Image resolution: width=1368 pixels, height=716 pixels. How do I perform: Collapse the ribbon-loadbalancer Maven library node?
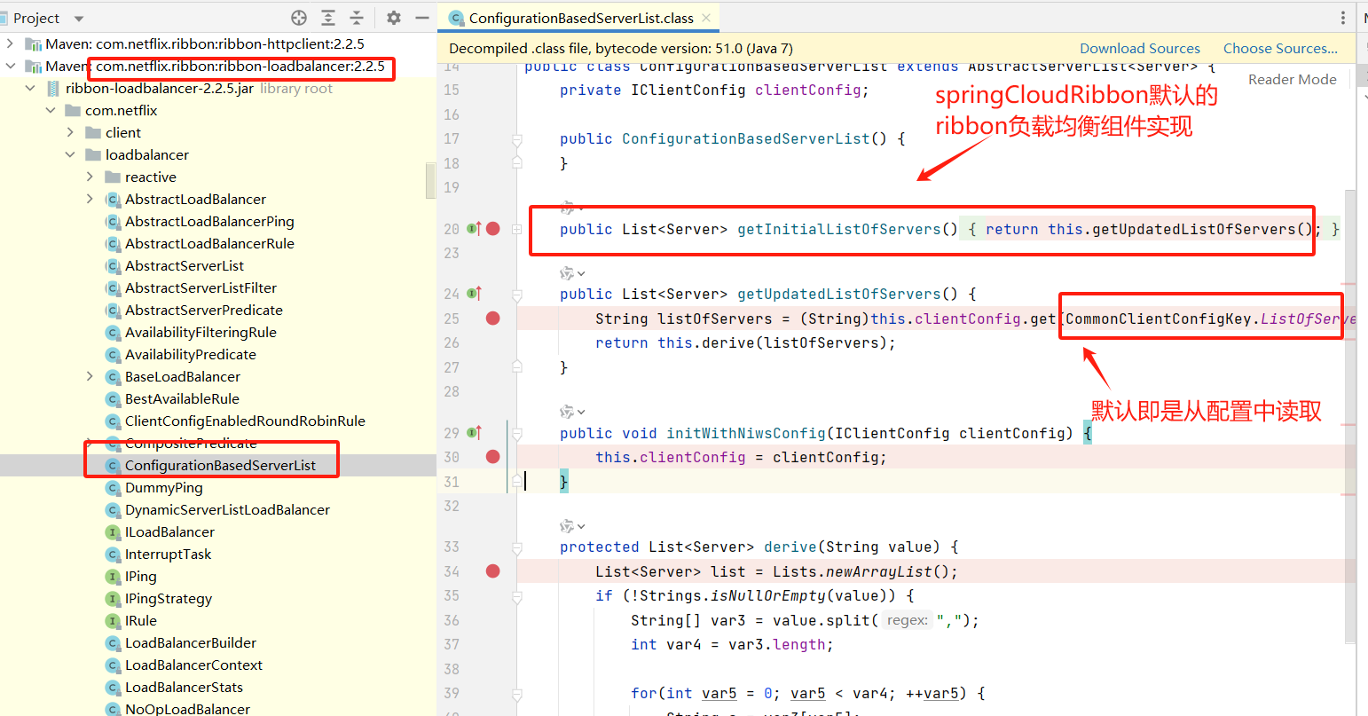[10, 66]
